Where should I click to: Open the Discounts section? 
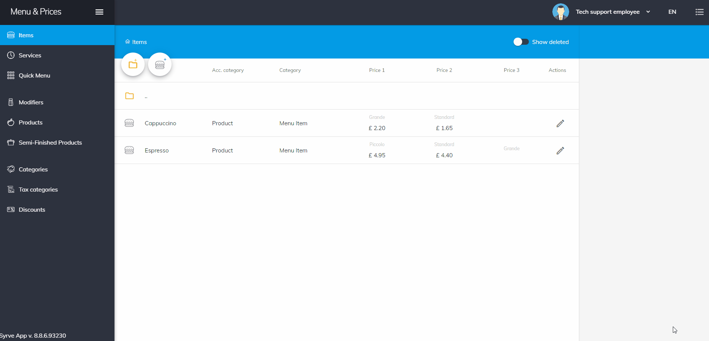tap(32, 209)
